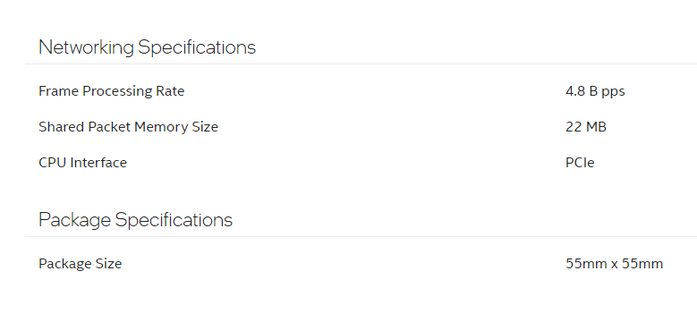Click divider line under Package Specifications heading
This screenshot has width=697, height=322.
click(361, 236)
